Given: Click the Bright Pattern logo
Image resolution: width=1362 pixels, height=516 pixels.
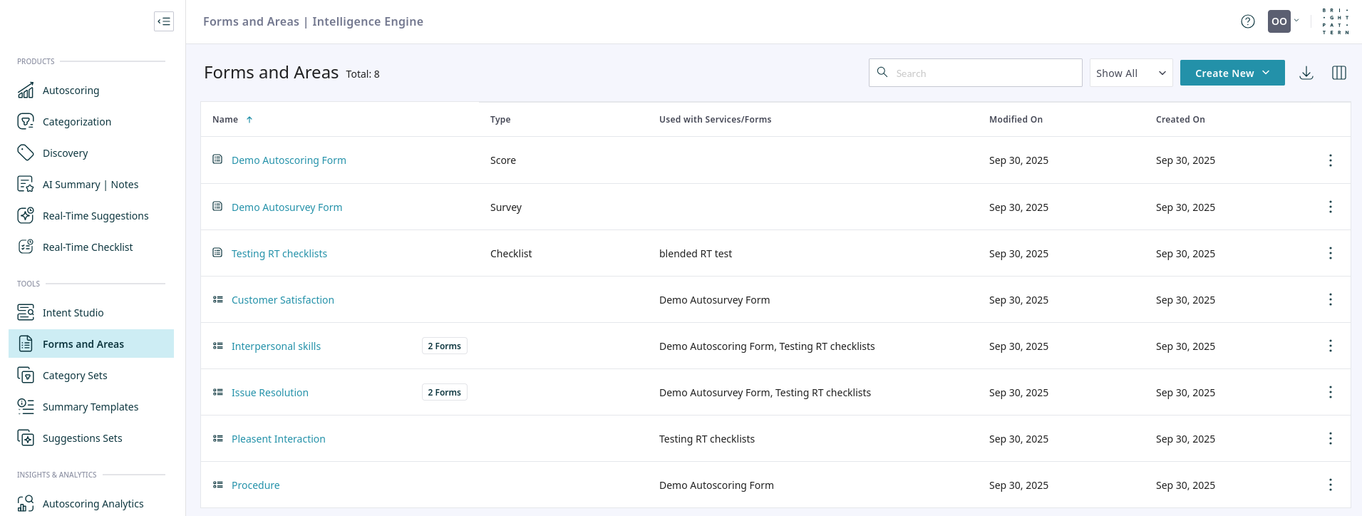Looking at the screenshot, I should point(1335,21).
